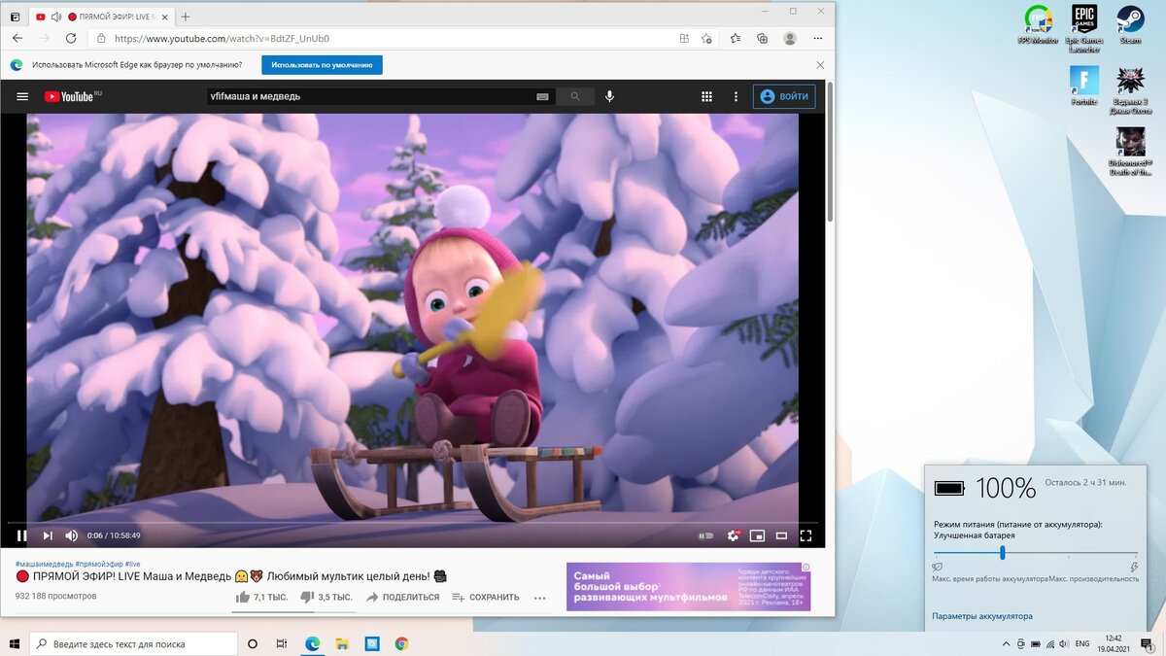Open the on-screen keyboard in YouTube search

(x=542, y=96)
